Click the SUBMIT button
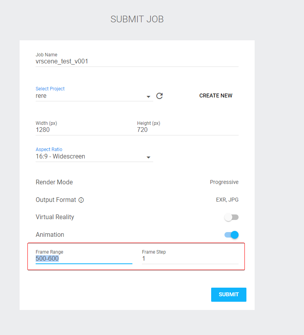The width and height of the screenshot is (304, 335). (x=228, y=295)
